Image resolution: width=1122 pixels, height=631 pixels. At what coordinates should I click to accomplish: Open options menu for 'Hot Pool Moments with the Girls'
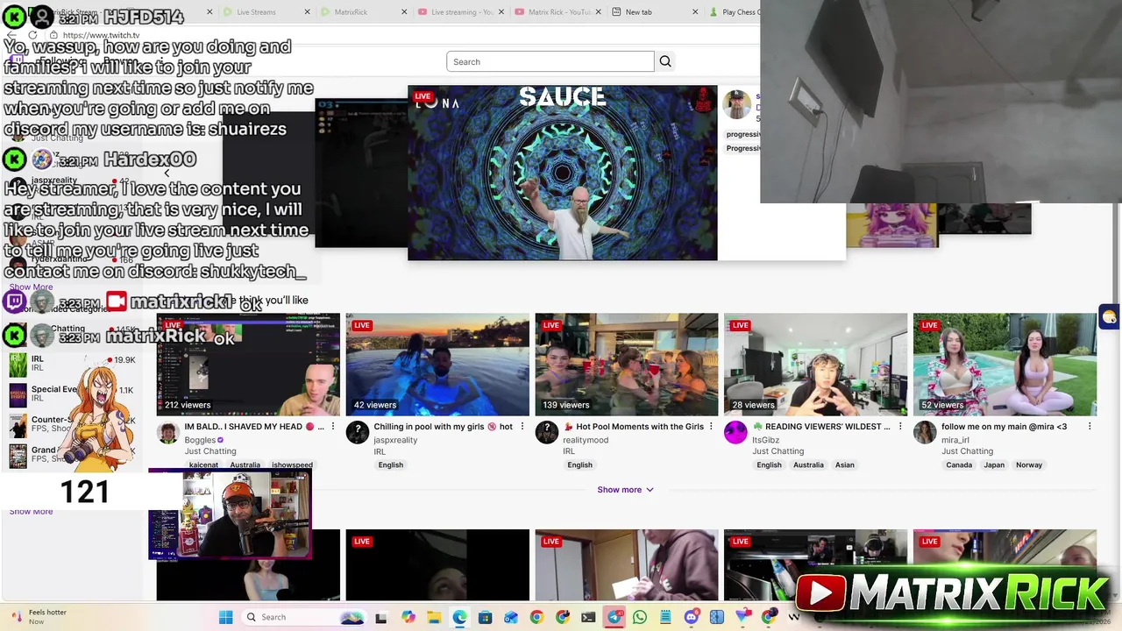click(712, 427)
